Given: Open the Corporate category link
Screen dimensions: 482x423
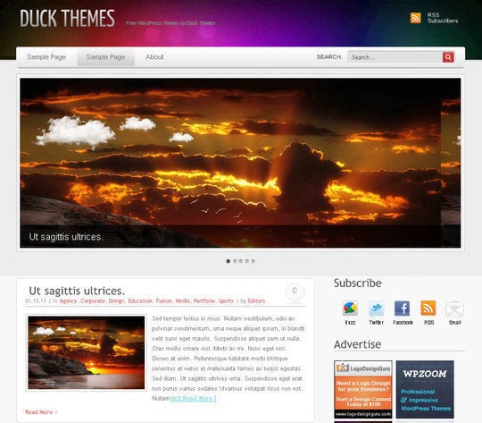Looking at the screenshot, I should pyautogui.click(x=93, y=301).
